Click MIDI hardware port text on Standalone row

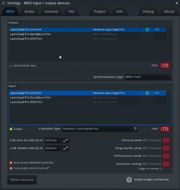pos(105,34)
